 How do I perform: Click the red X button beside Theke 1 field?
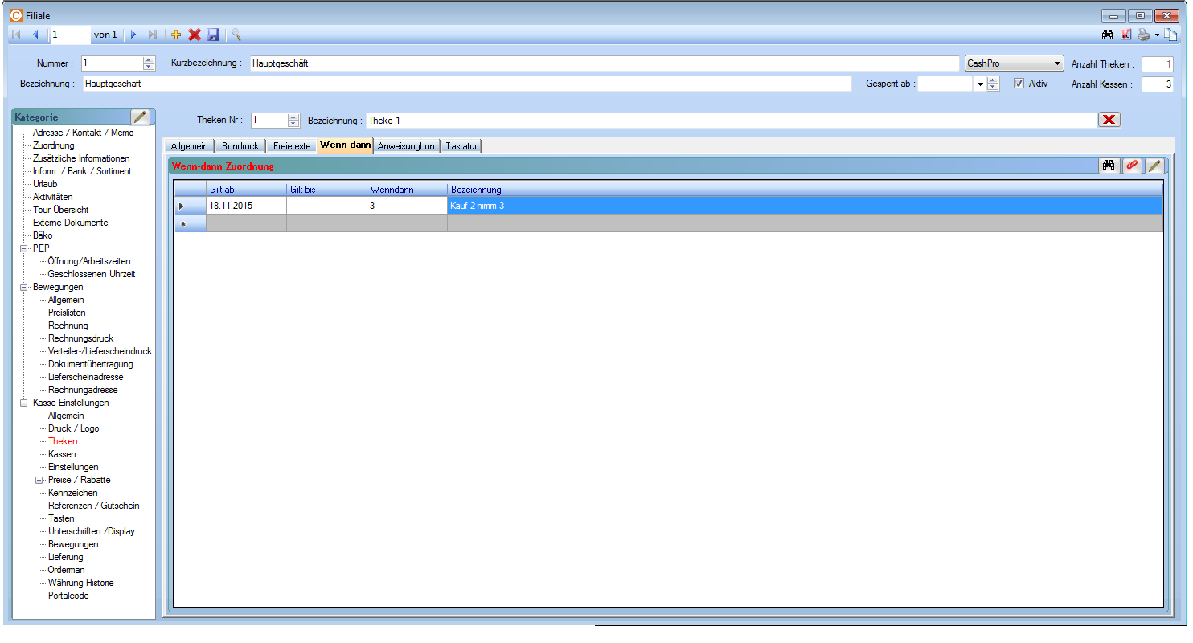[1109, 120]
